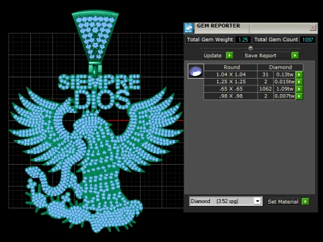323x242 pixels.
Task: Click the Round column header
Action: pyautogui.click(x=231, y=67)
